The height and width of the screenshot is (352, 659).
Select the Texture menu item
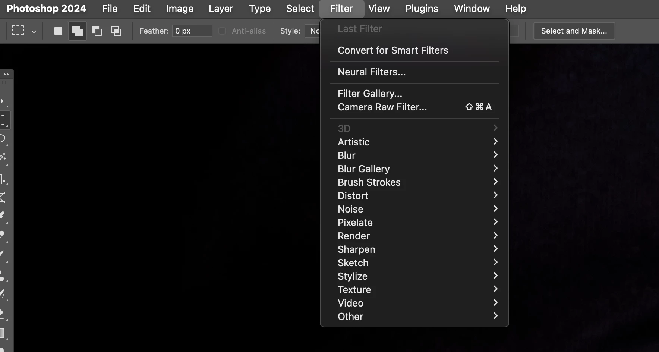[414, 290]
